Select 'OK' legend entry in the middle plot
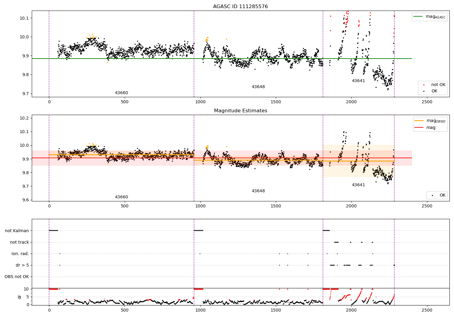 439,195
